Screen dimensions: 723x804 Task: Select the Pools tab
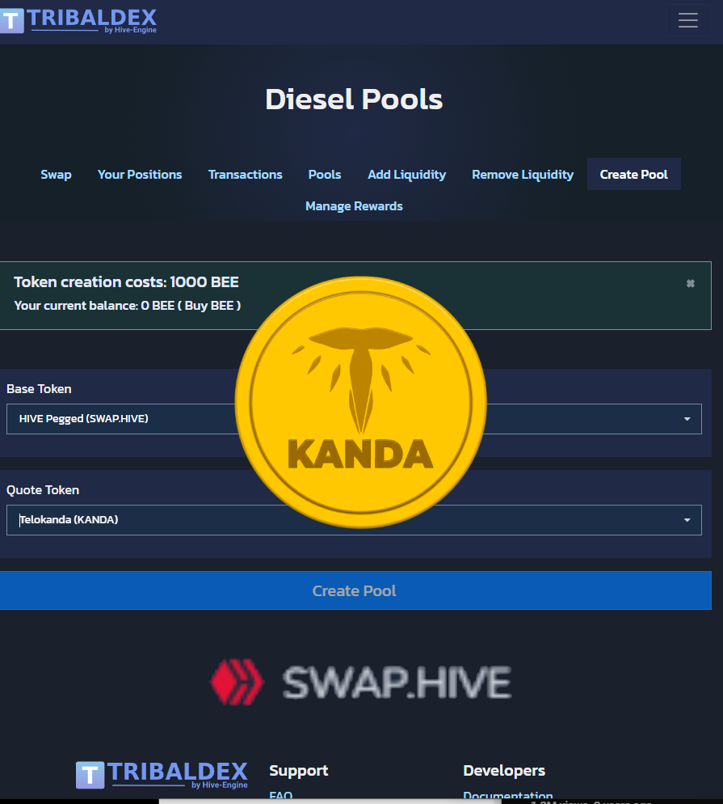pos(325,175)
